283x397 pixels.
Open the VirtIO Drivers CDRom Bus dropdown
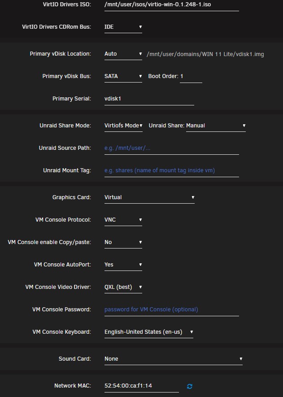point(123,27)
